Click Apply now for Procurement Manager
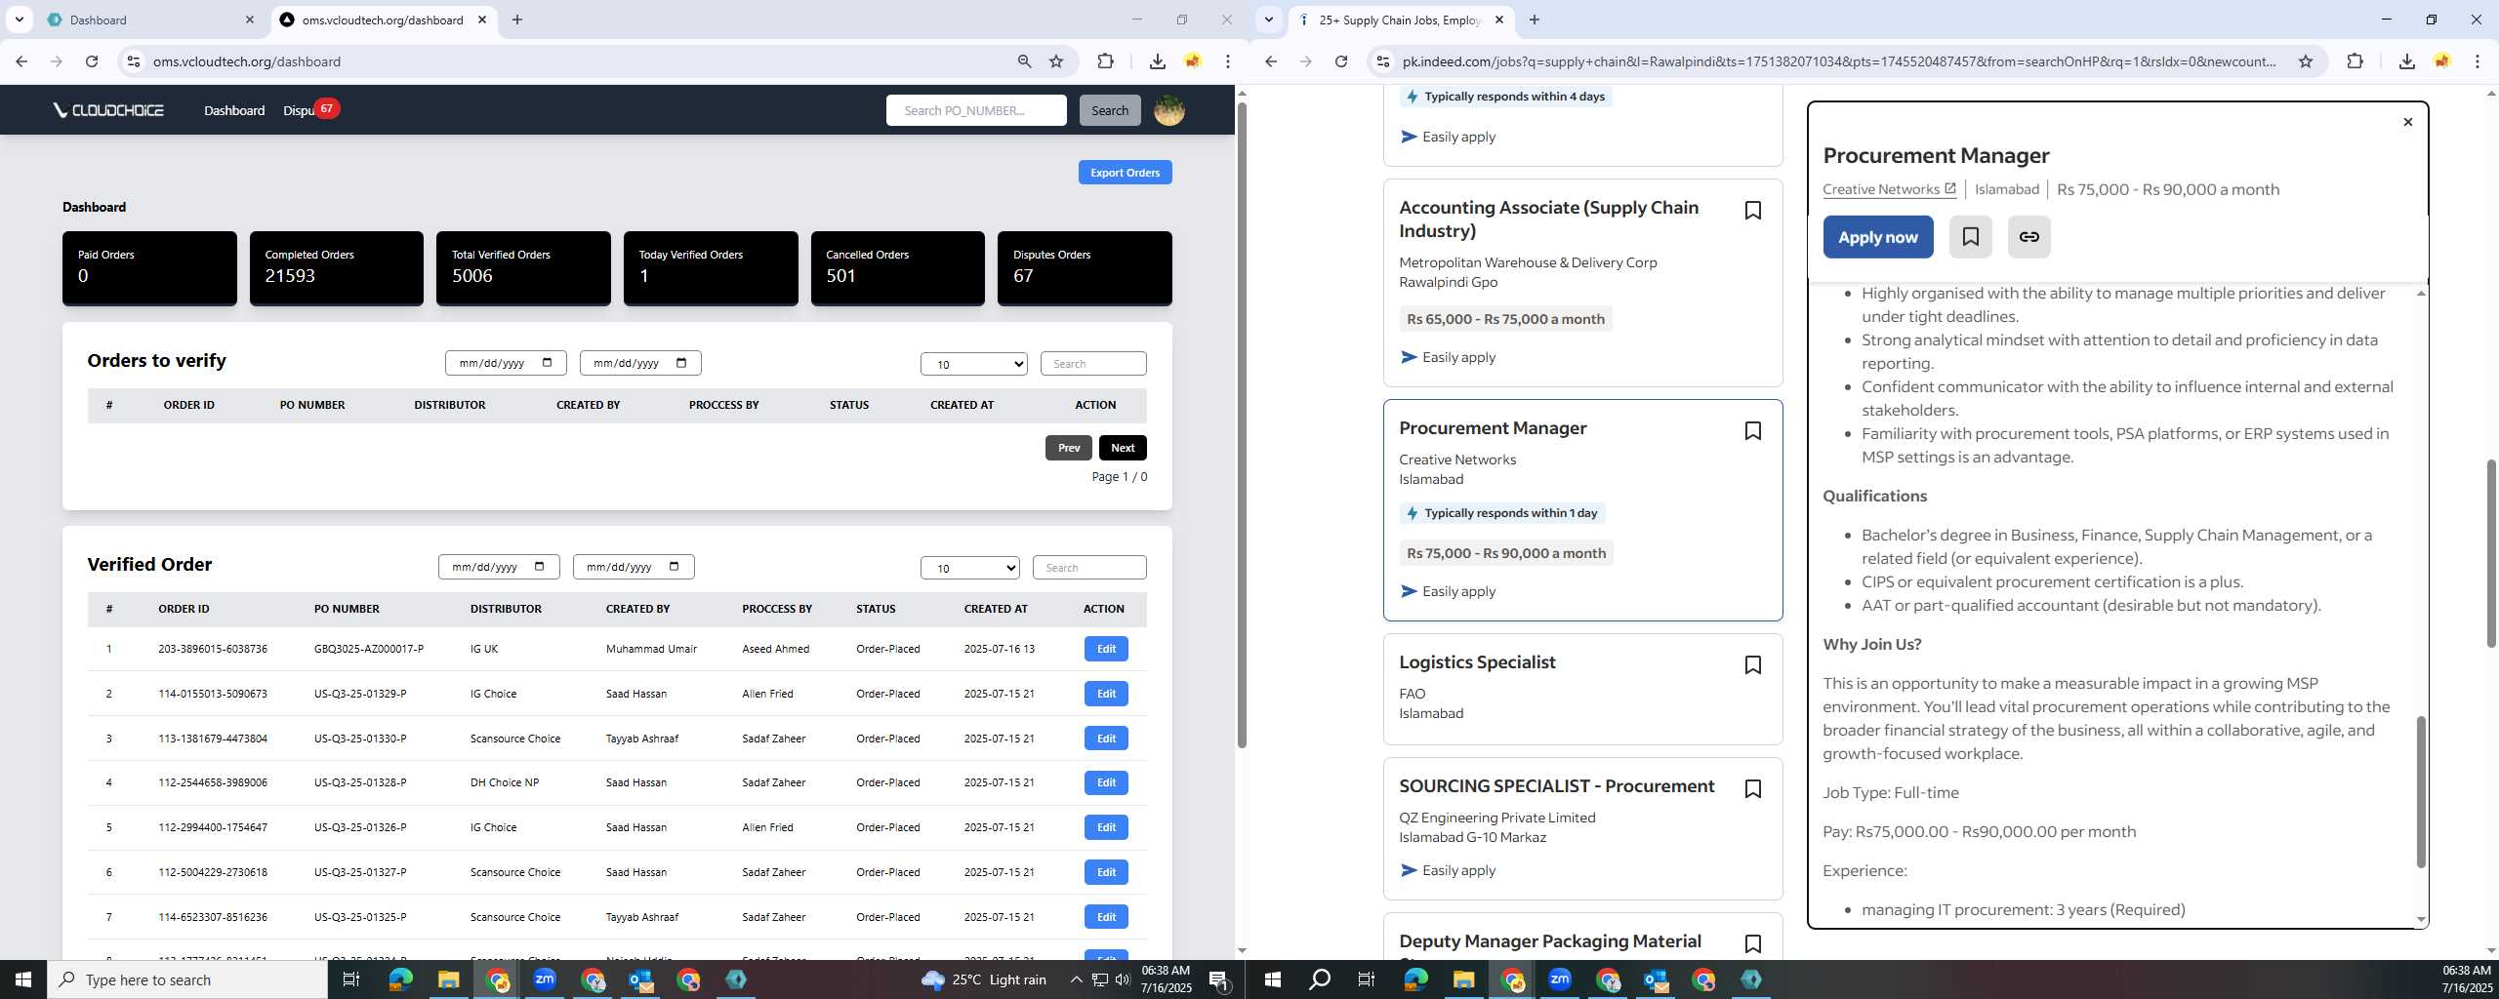 tap(1877, 237)
